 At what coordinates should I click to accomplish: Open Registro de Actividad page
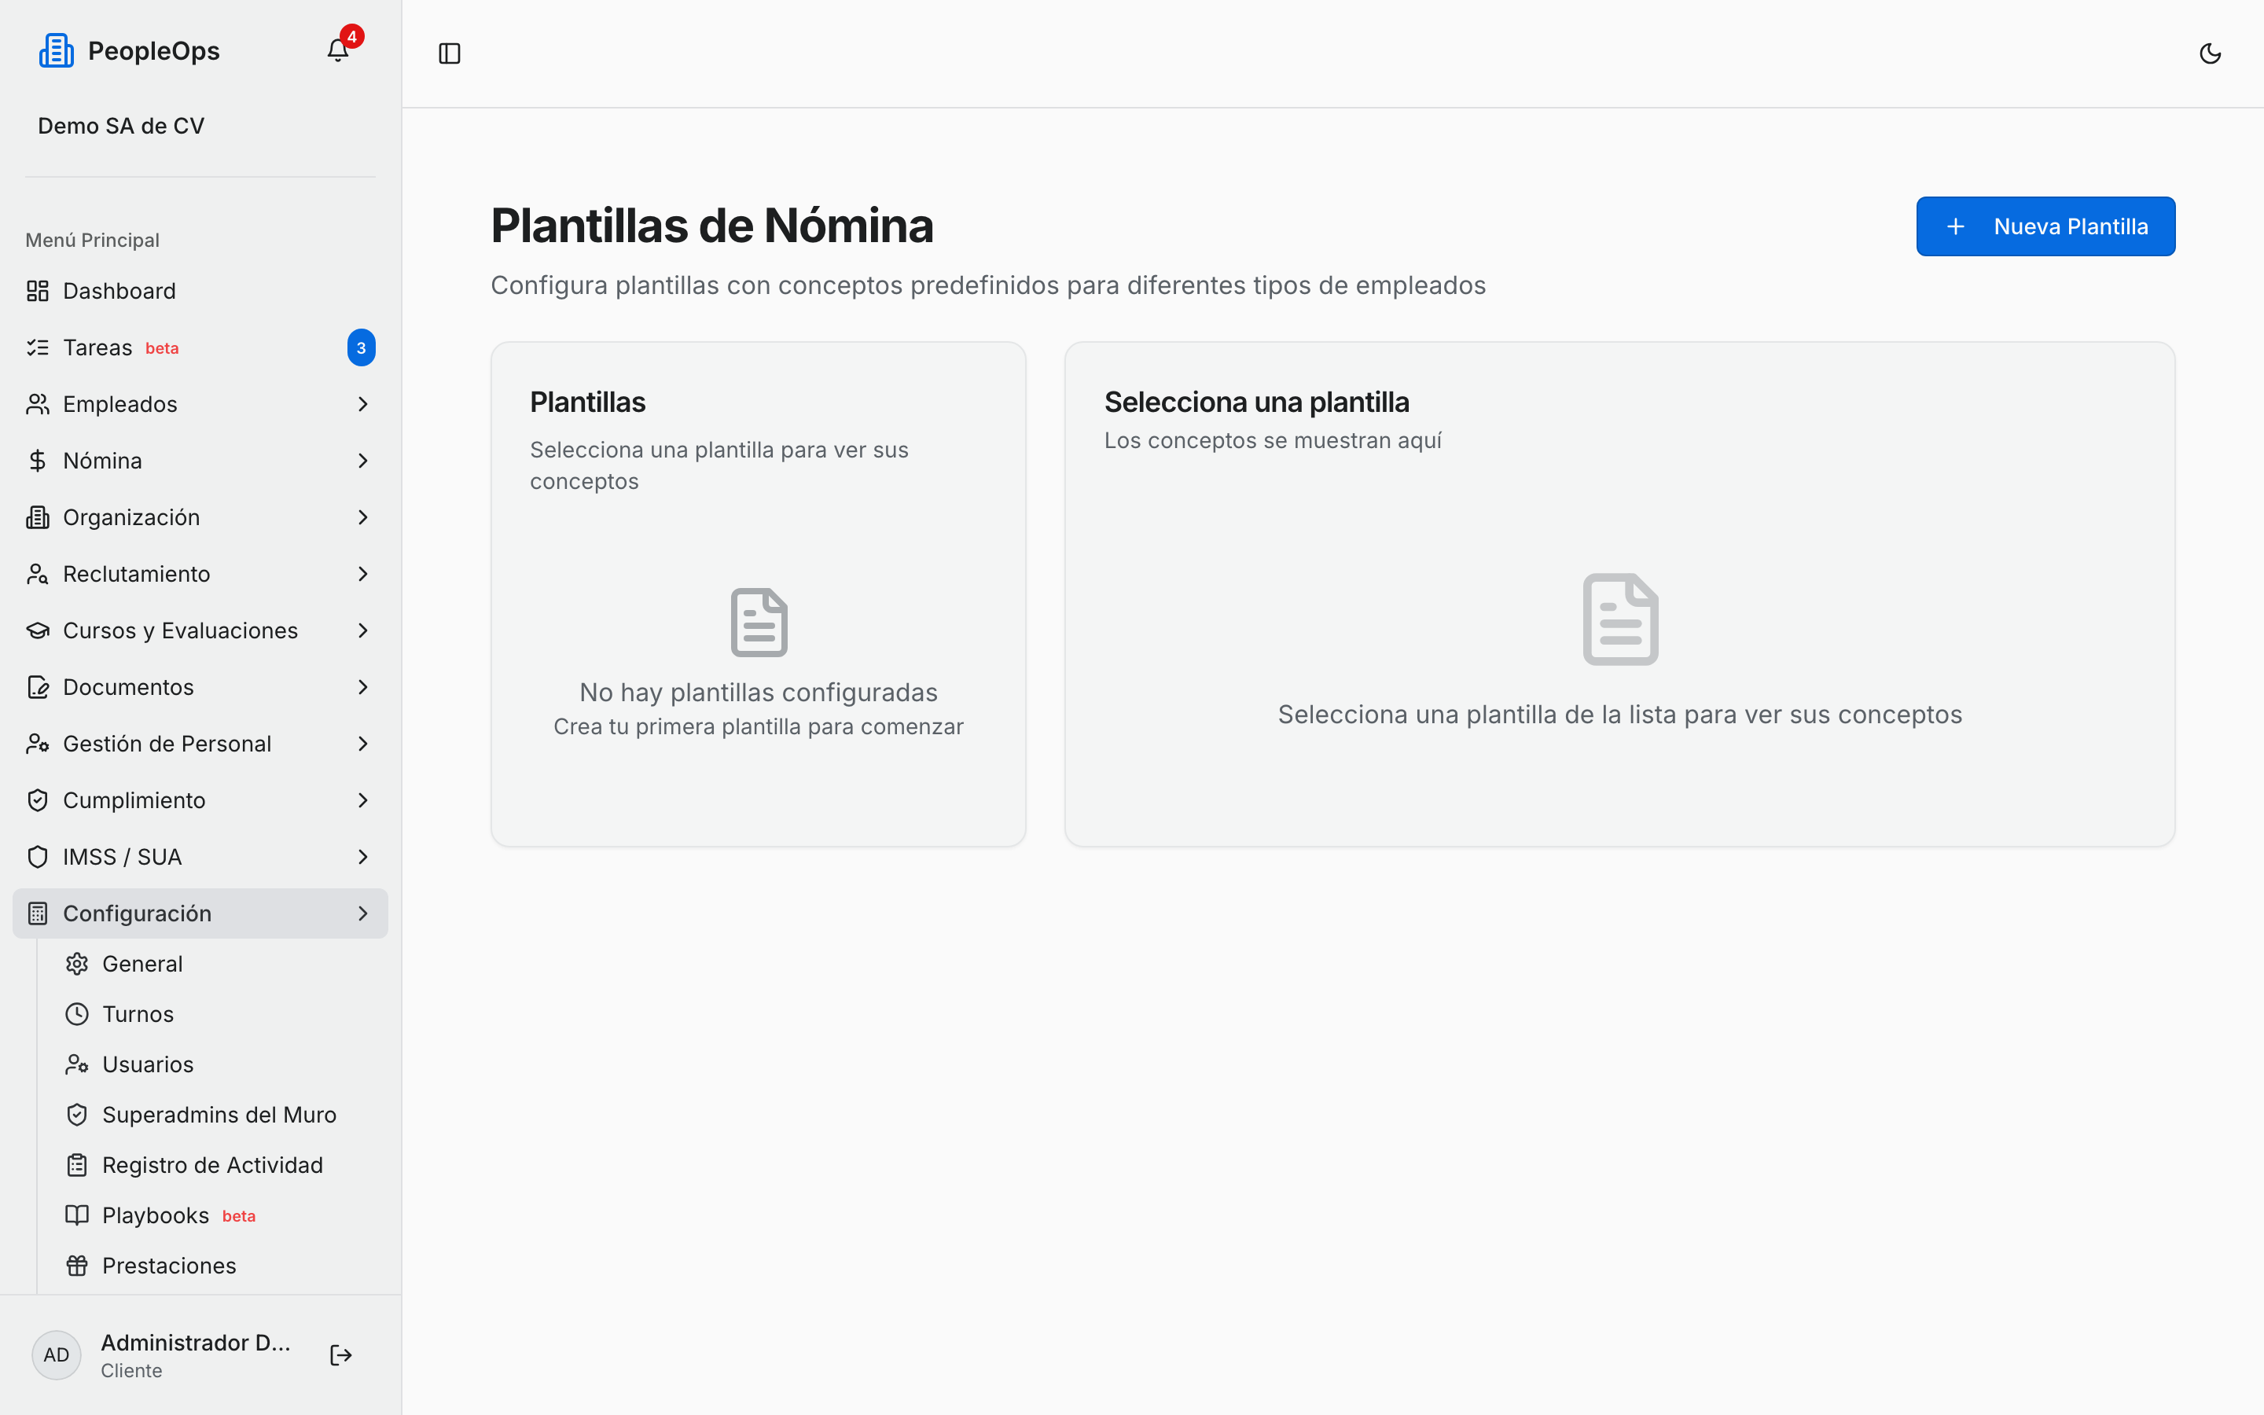[220, 1165]
